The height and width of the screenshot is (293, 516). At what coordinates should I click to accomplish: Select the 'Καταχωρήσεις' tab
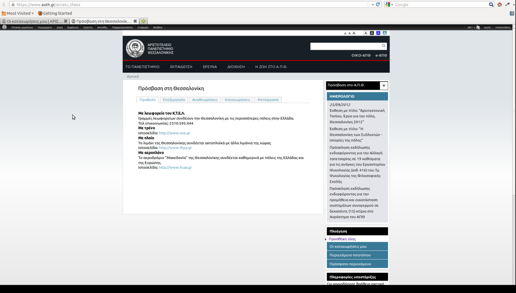click(237, 100)
